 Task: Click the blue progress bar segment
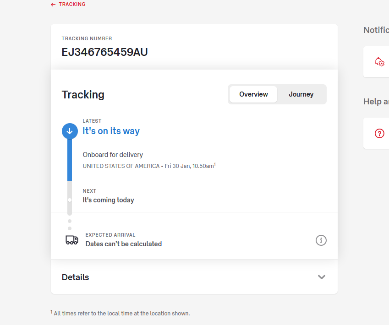pyautogui.click(x=70, y=160)
